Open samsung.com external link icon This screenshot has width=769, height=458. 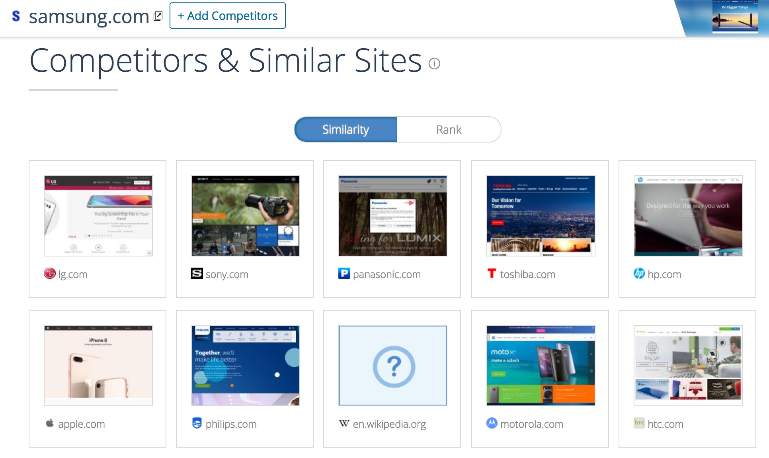[158, 16]
